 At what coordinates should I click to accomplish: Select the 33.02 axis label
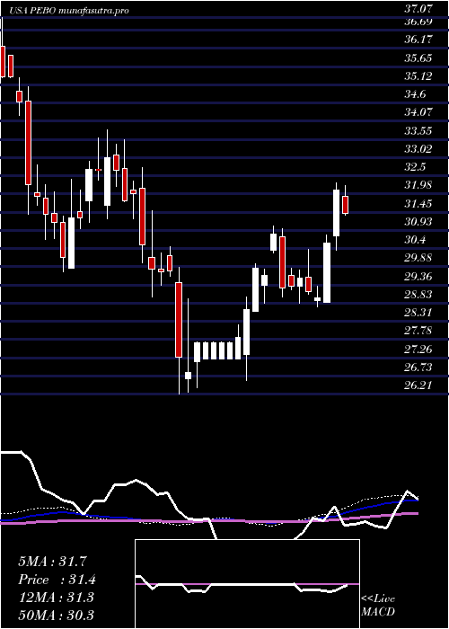click(x=418, y=149)
